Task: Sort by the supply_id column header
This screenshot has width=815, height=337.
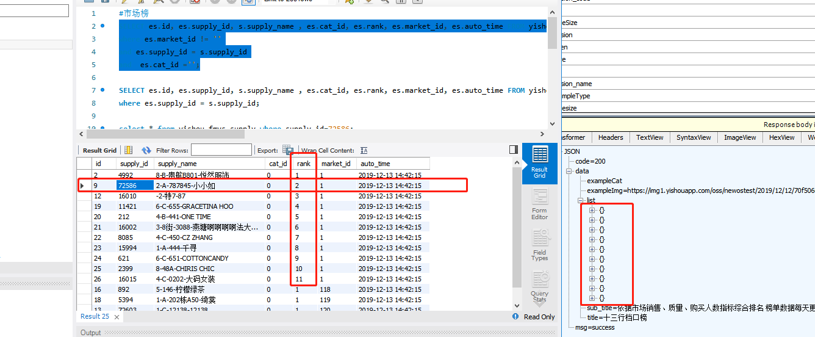Action: (x=134, y=164)
